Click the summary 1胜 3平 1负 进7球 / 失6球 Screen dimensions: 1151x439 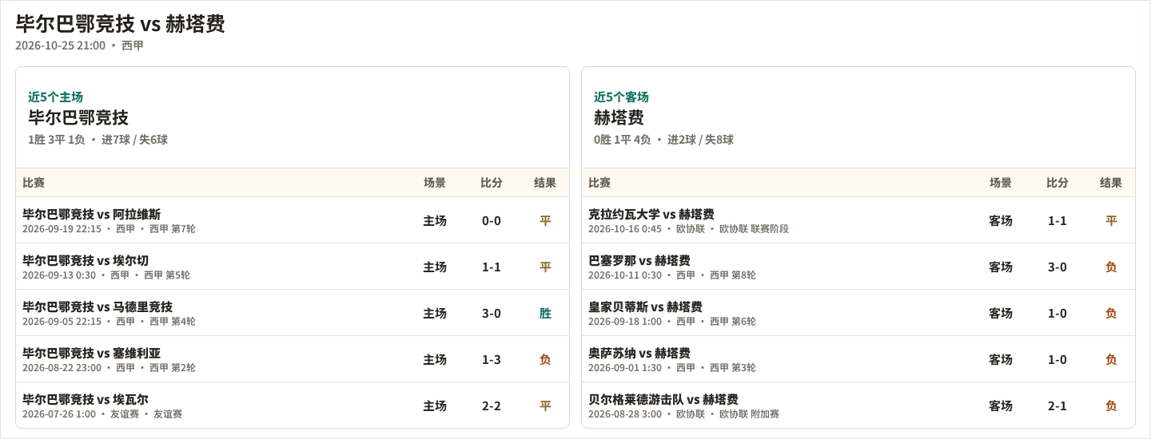pyautogui.click(x=98, y=140)
